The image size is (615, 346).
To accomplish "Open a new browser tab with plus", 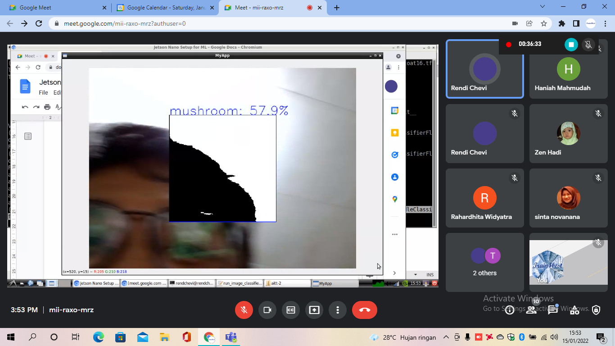I will 337,8.
